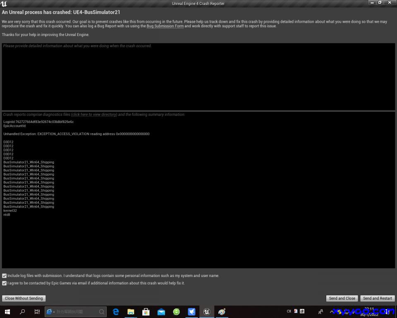Launch Microsoft Edge from taskbar

click(116, 312)
